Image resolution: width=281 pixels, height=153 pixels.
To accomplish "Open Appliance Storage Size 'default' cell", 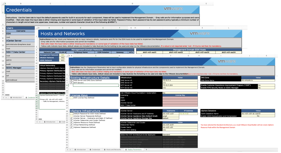I will pos(171,118).
